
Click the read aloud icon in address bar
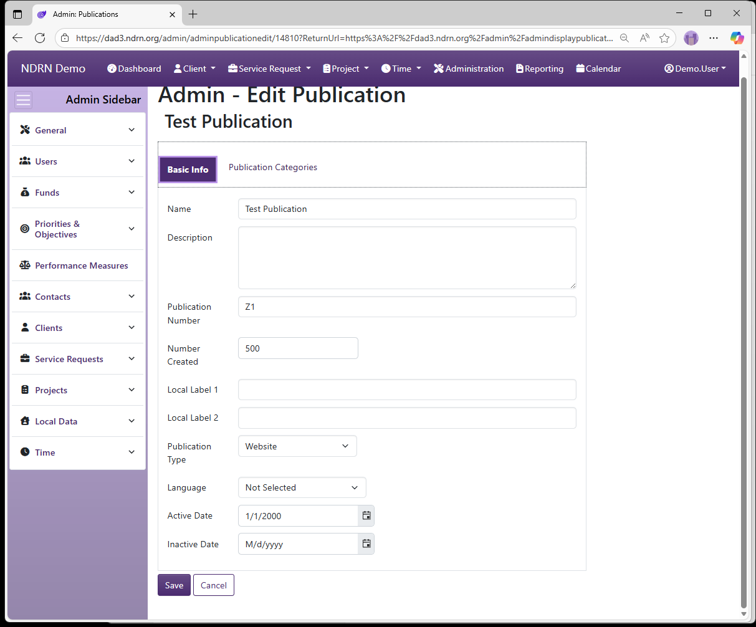click(x=644, y=38)
